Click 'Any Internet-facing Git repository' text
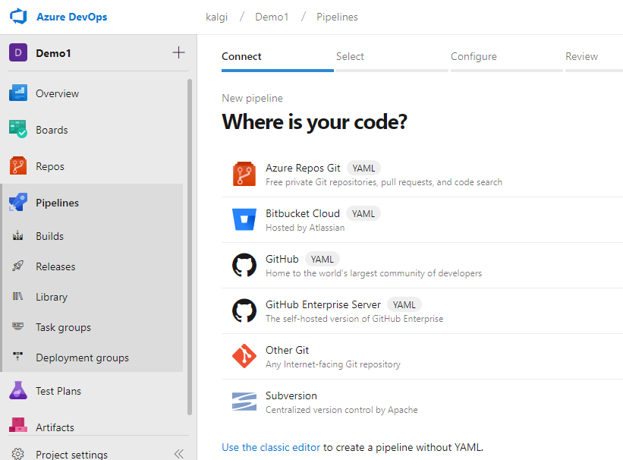Screen dimensions: 623x460 tap(333, 364)
